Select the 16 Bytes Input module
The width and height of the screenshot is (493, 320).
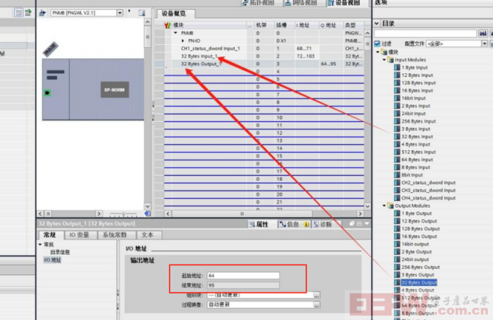417,90
